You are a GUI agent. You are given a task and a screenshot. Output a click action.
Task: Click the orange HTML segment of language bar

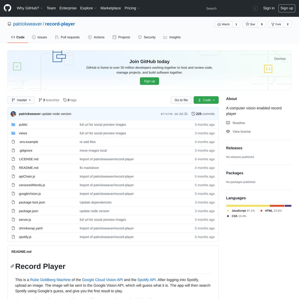point(277,206)
